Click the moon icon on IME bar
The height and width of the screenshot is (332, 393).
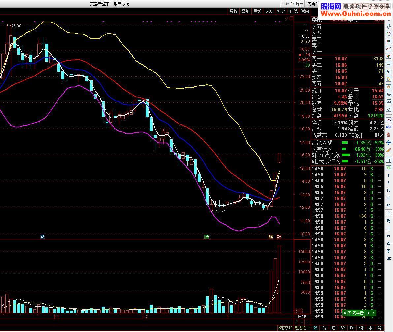[368, 313]
